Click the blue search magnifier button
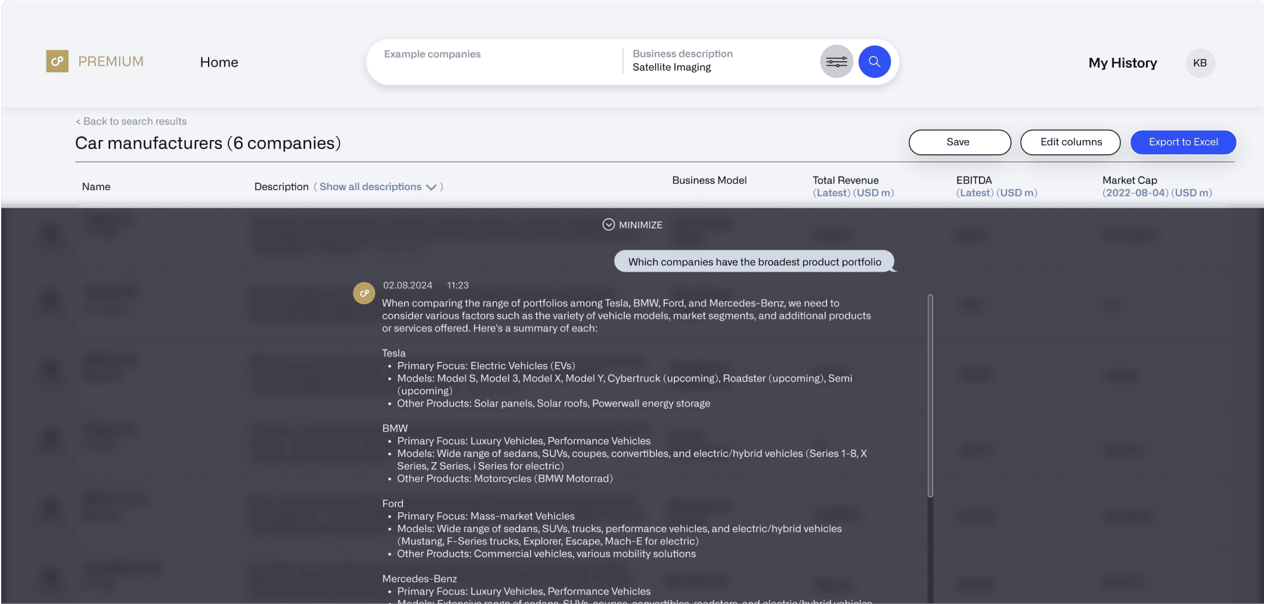This screenshot has width=1264, height=604. coord(874,61)
